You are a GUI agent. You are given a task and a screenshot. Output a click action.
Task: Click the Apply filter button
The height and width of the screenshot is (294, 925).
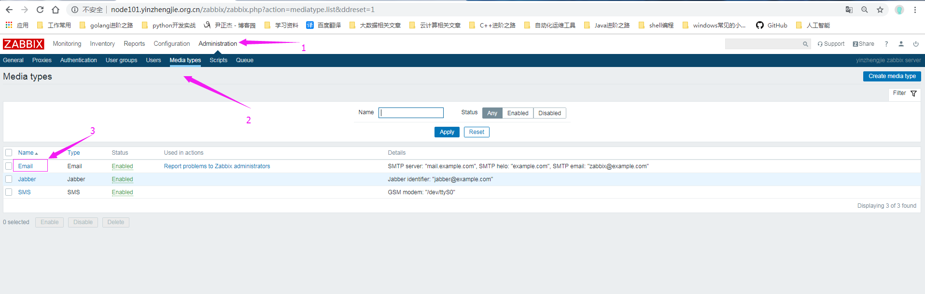click(x=447, y=132)
